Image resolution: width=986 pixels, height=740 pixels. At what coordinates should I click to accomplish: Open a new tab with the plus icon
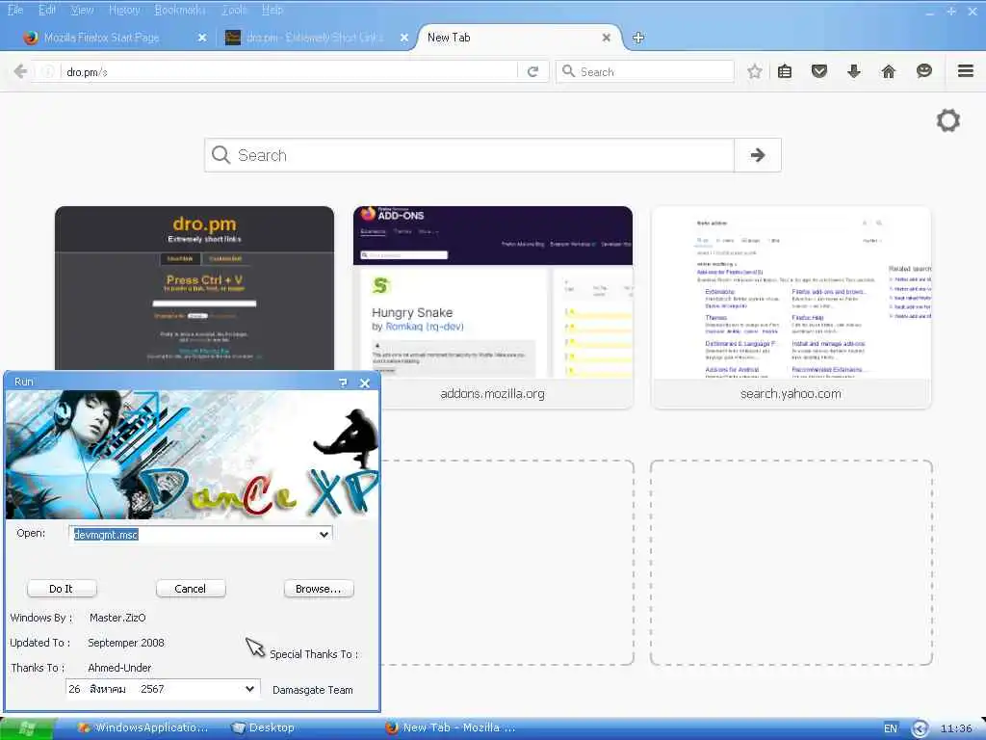tap(637, 38)
